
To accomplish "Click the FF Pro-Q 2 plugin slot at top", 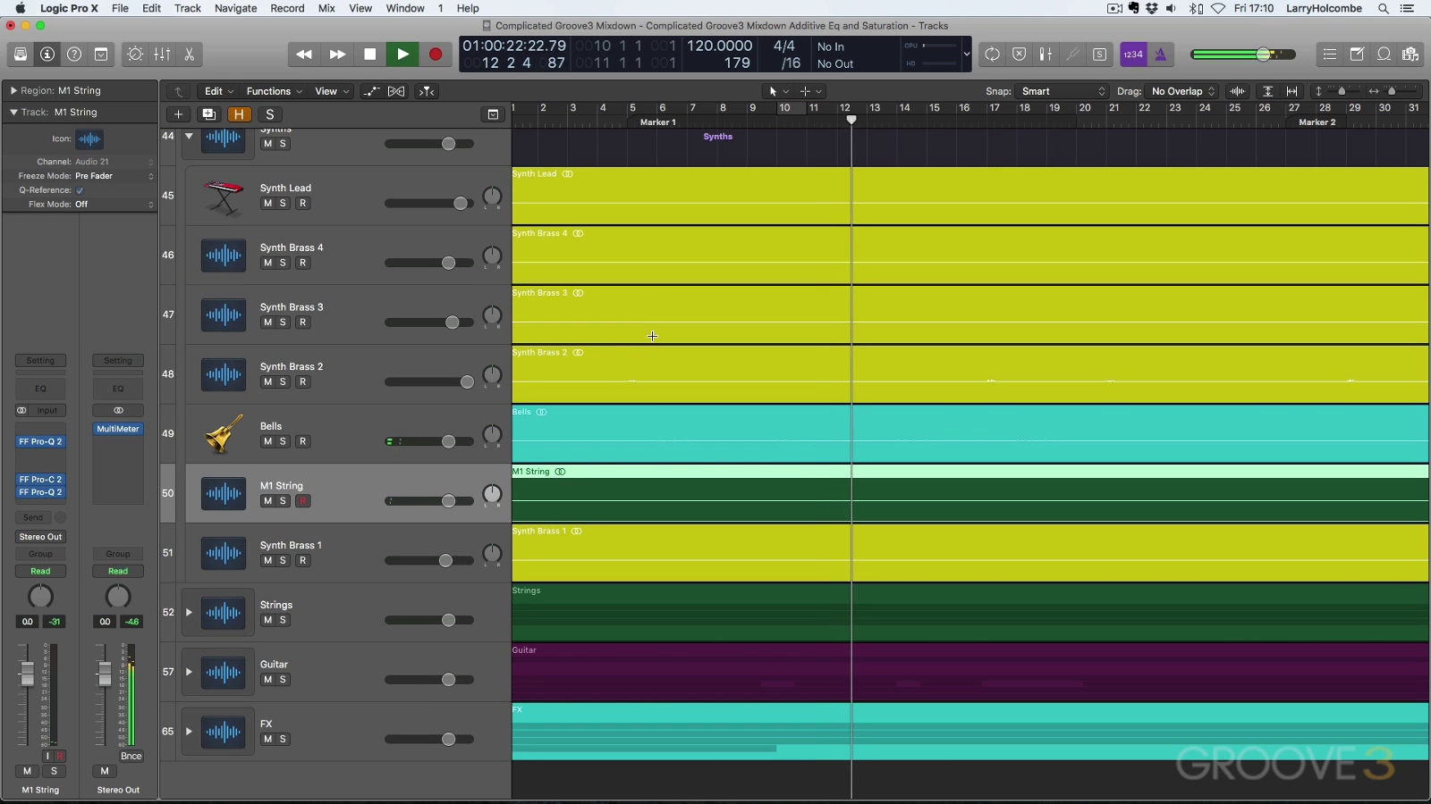I will click(40, 441).
